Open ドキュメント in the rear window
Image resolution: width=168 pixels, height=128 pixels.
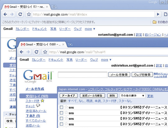coord(40,29)
